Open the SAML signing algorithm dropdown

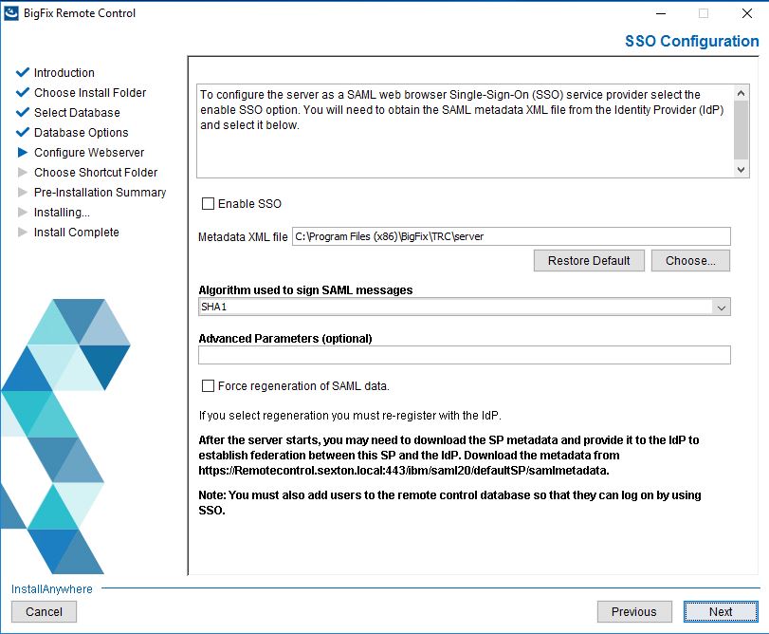click(x=721, y=308)
